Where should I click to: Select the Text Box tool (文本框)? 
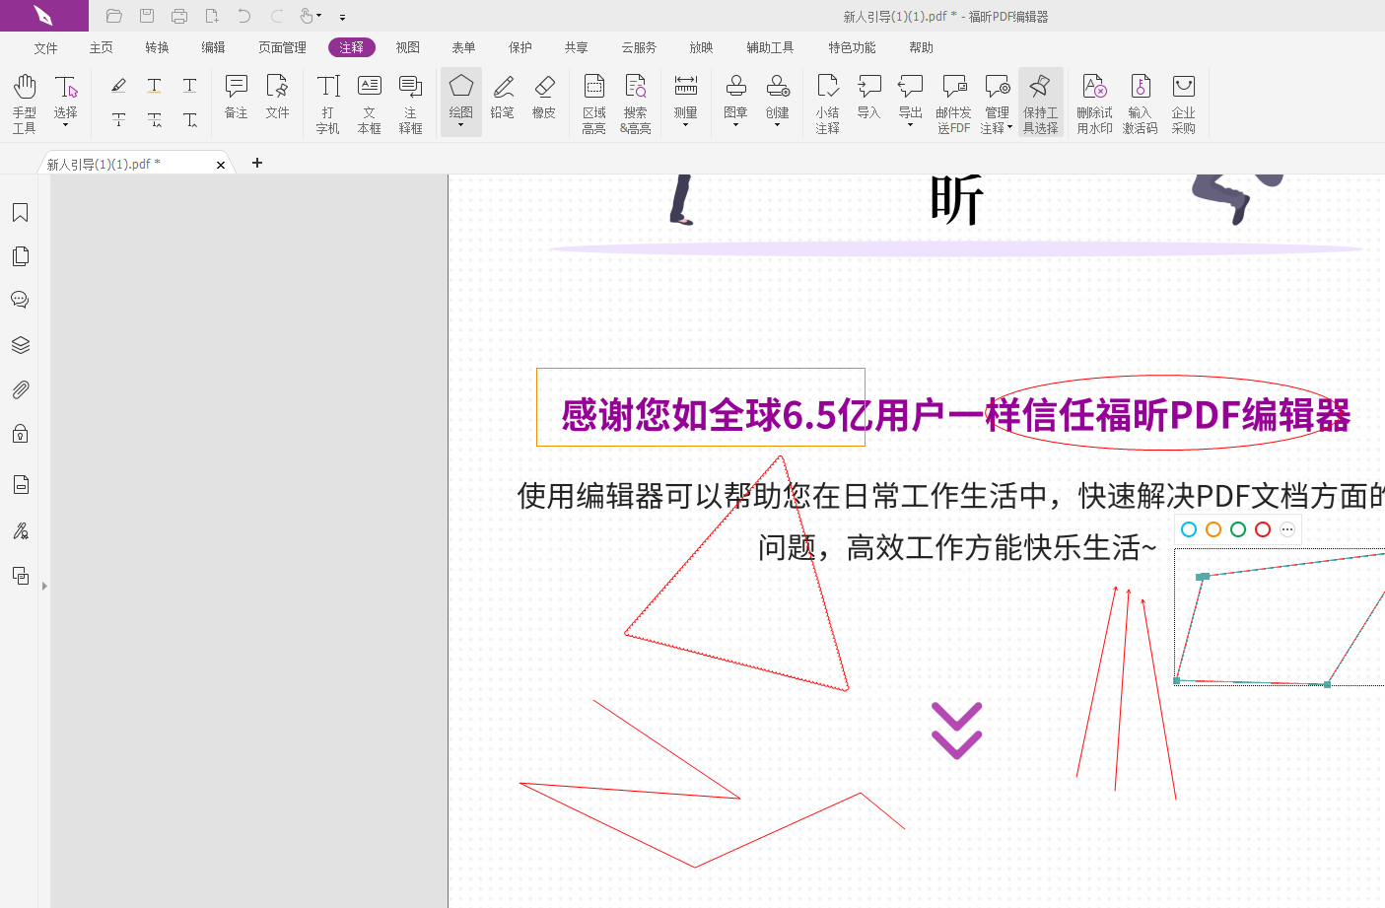tap(370, 104)
